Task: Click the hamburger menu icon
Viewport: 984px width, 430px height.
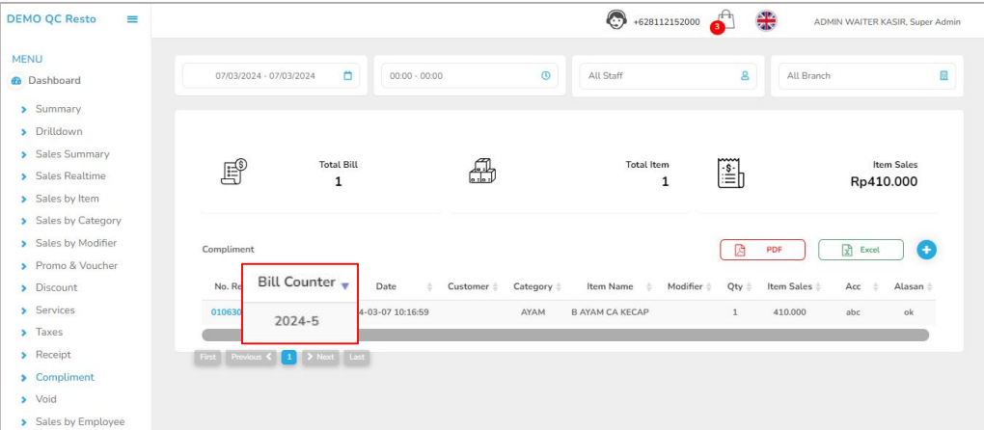Action: point(132,19)
